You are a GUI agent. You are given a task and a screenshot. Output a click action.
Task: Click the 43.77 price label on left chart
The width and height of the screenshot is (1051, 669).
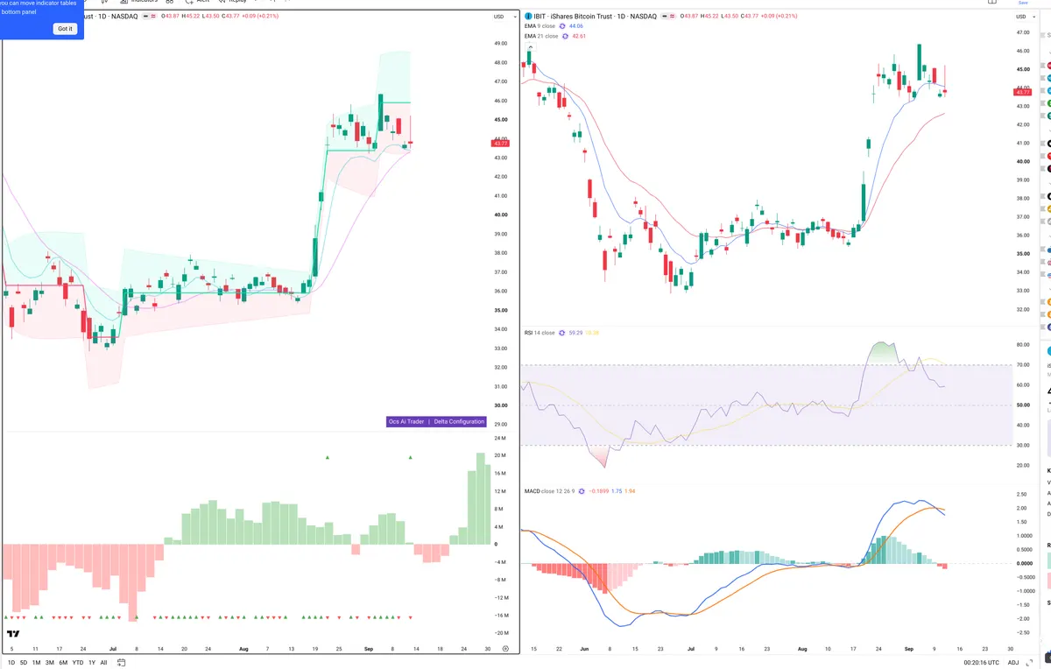click(499, 143)
